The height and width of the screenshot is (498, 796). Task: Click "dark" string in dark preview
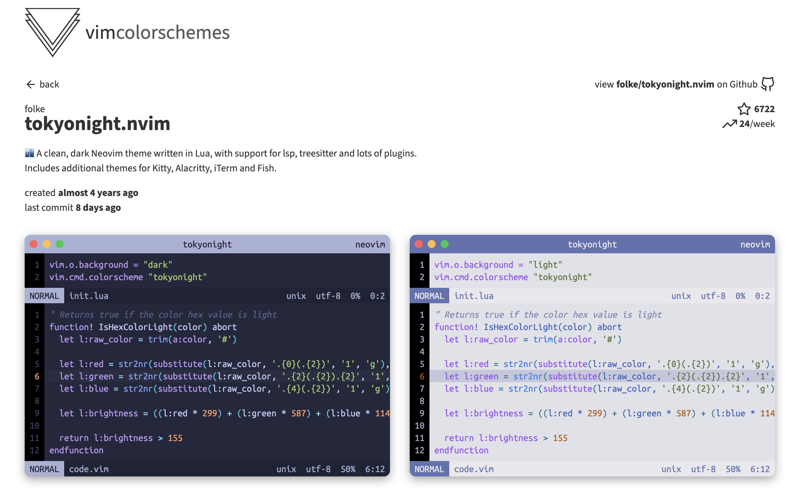coord(158,264)
